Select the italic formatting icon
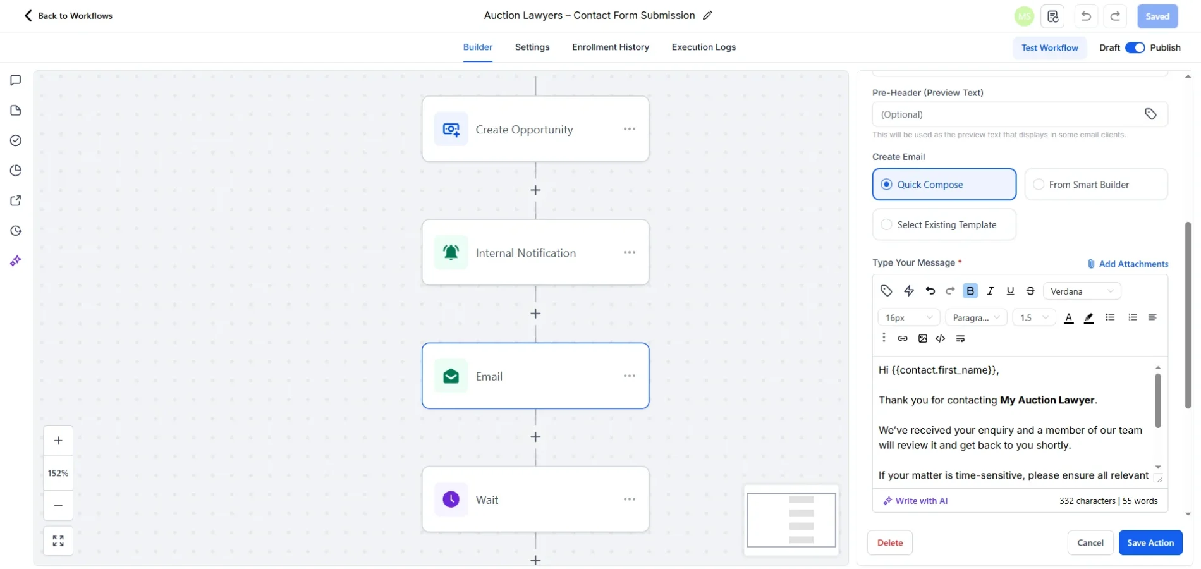Image resolution: width=1201 pixels, height=569 pixels. [x=991, y=290]
